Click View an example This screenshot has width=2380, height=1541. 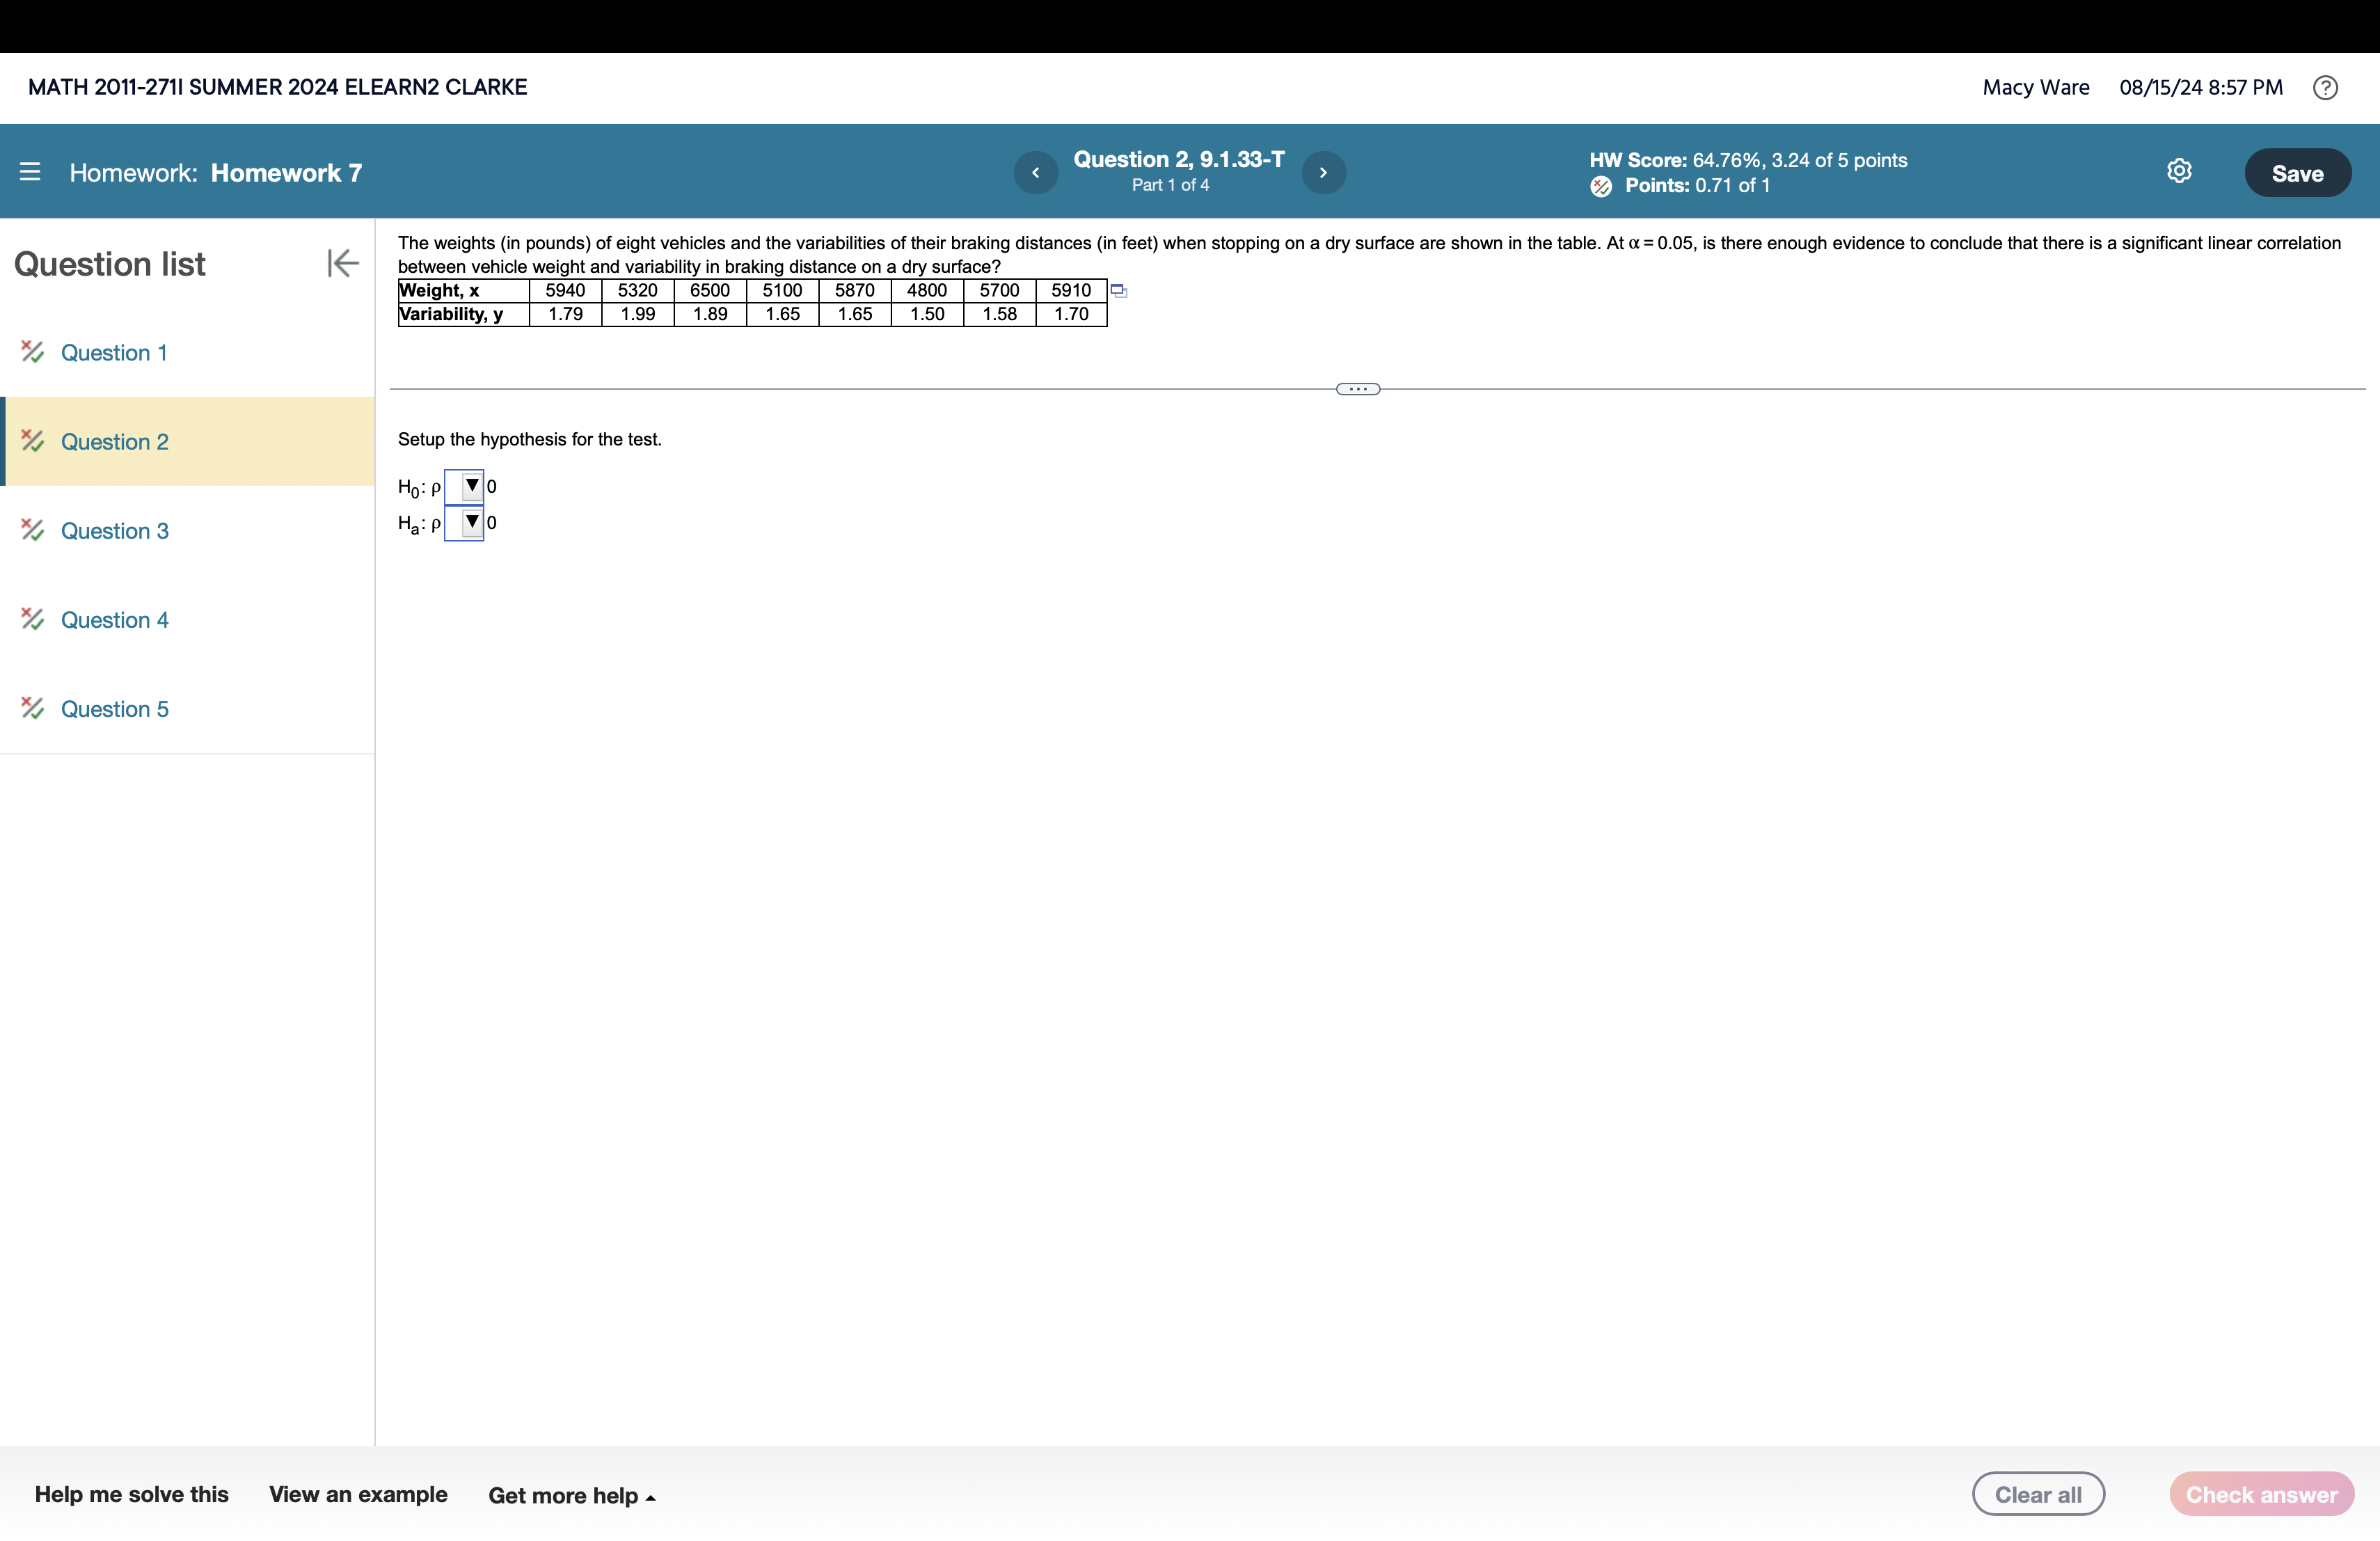pos(358,1494)
